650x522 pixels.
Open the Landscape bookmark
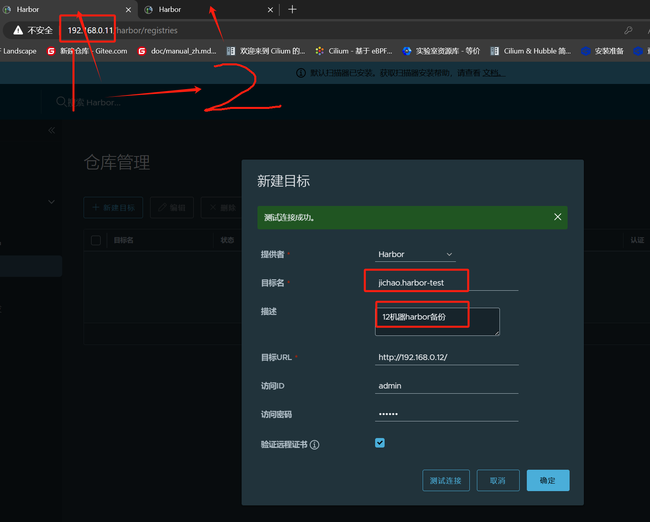pos(18,51)
